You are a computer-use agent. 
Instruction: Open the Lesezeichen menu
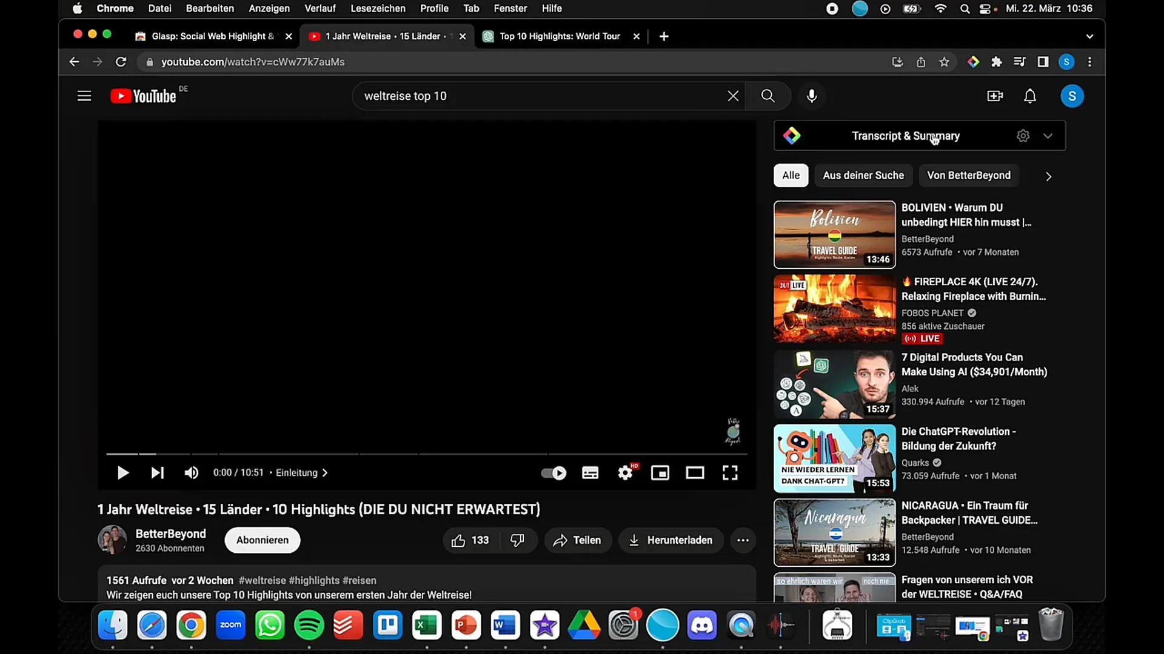point(378,8)
